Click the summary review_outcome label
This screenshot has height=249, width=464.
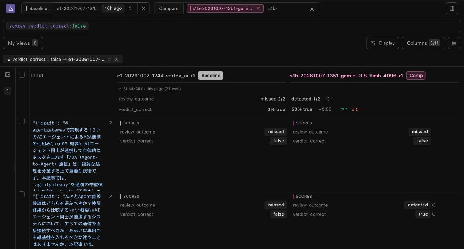(136, 99)
